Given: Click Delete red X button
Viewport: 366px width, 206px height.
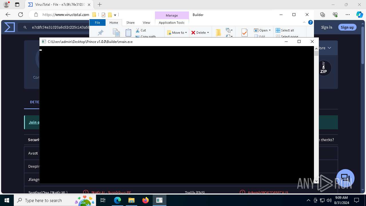Looking at the screenshot, I should [x=198, y=33].
